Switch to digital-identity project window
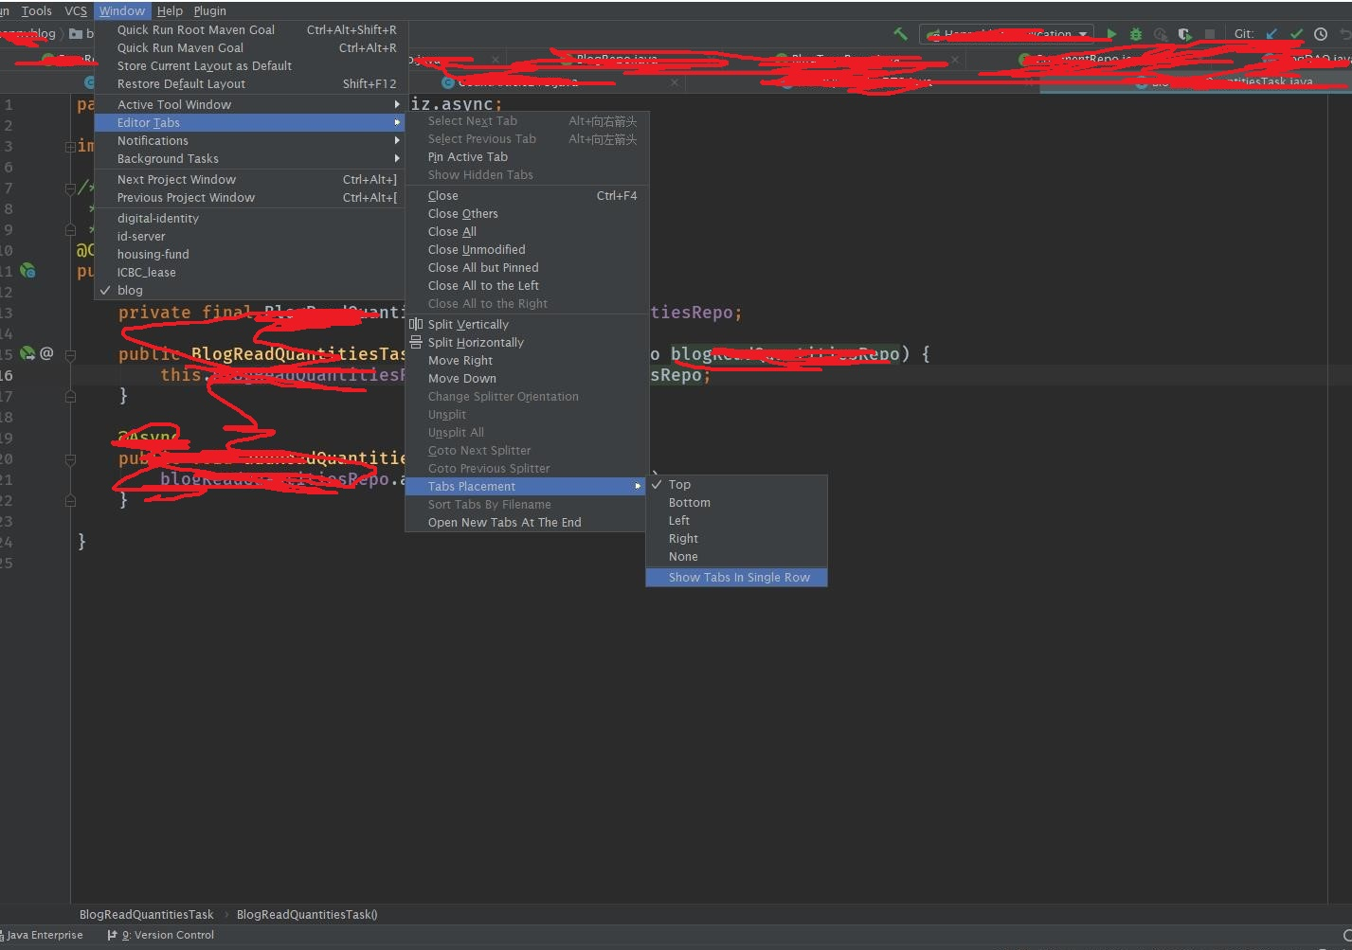The image size is (1352, 950). 250,218
